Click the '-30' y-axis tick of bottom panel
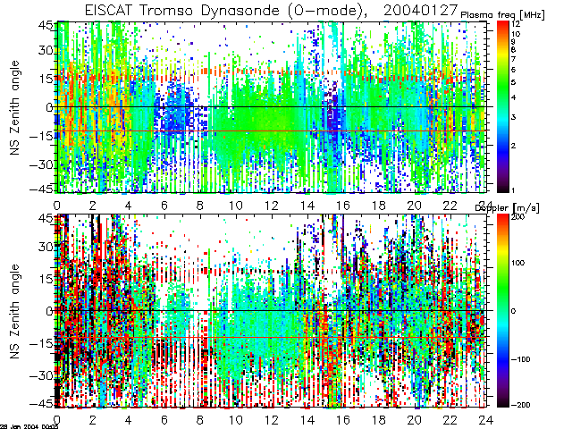Image resolution: width=572 pixels, height=429 pixels. [x=42, y=375]
